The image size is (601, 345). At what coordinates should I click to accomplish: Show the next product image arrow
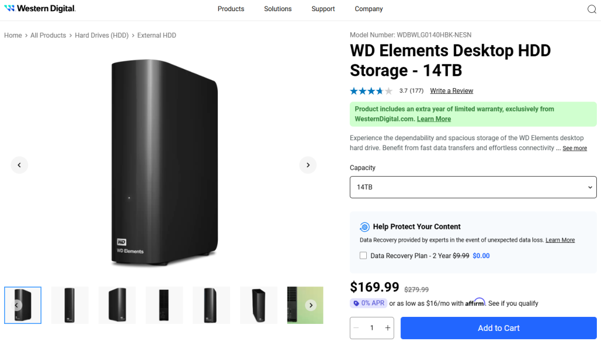click(308, 165)
